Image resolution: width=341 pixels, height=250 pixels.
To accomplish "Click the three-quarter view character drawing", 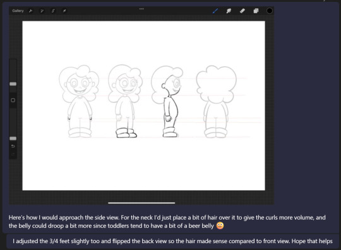I will (125, 101).
